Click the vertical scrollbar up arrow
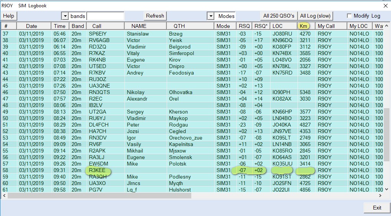The image size is (391, 216). coord(387,26)
